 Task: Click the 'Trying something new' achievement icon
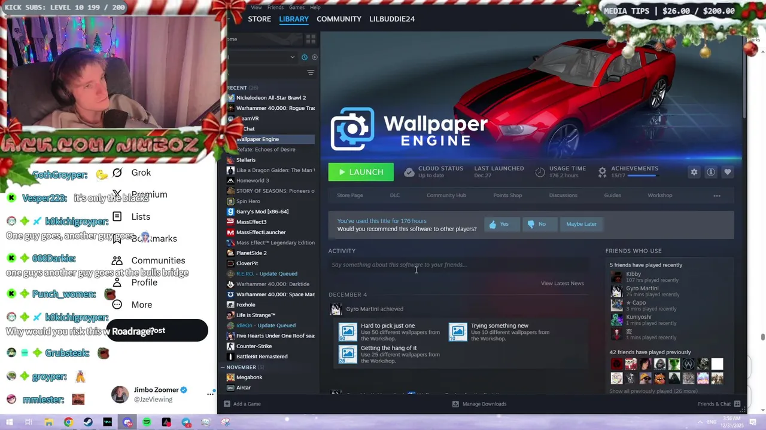click(458, 331)
